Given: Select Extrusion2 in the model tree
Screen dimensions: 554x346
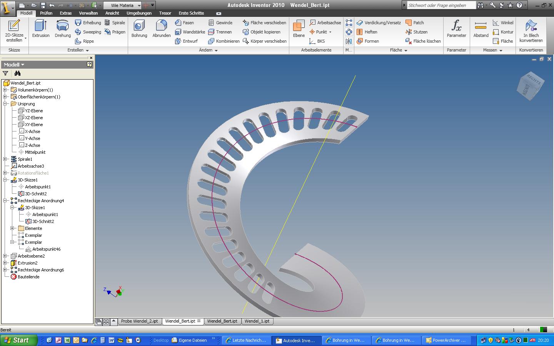Looking at the screenshot, I should click(27, 263).
